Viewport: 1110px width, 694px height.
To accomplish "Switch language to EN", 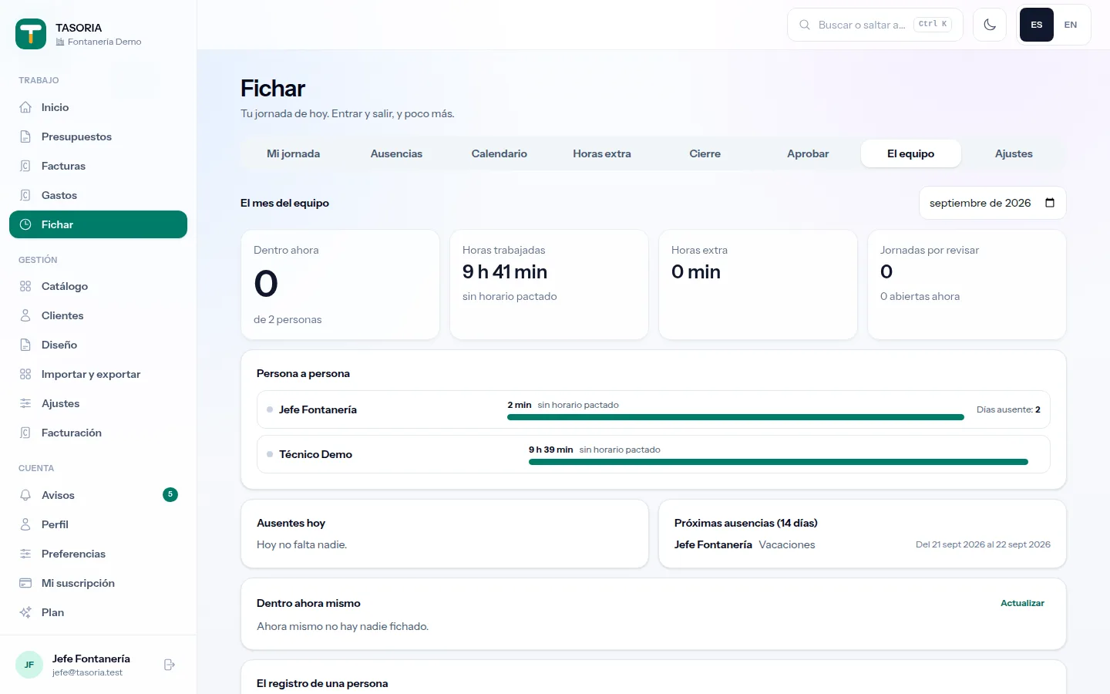I will [1071, 25].
